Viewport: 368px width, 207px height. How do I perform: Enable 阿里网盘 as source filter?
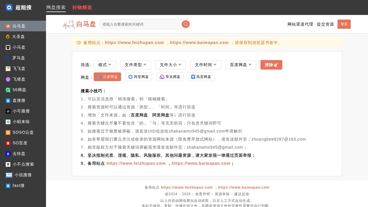coord(139,77)
